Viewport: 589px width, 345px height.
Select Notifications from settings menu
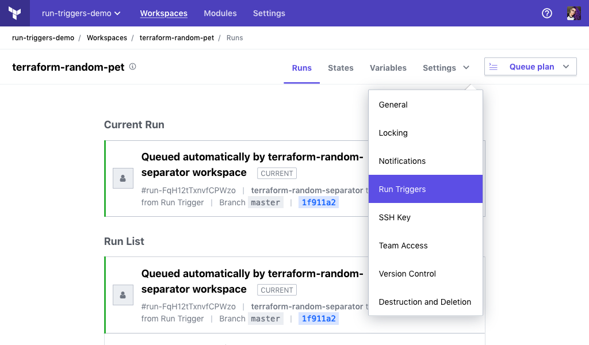[426, 161]
